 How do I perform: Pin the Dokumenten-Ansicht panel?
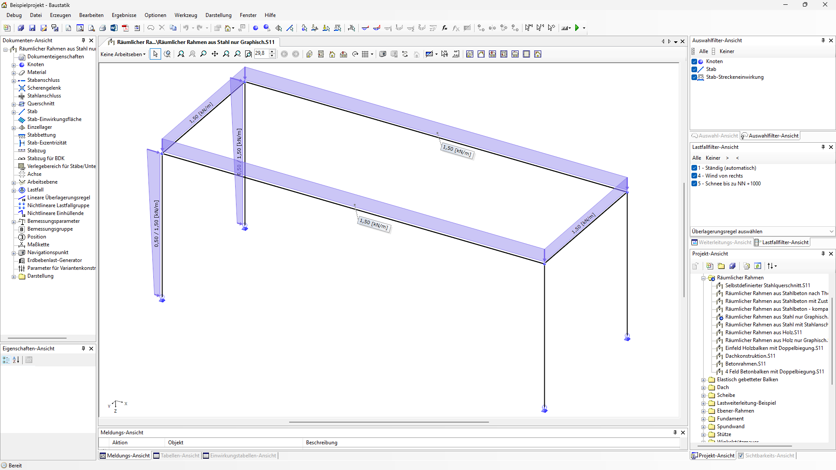coord(83,40)
